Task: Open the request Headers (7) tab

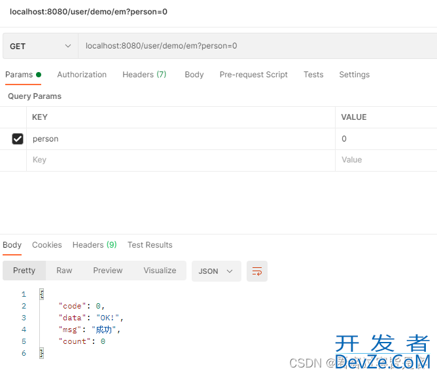Action: coord(144,75)
